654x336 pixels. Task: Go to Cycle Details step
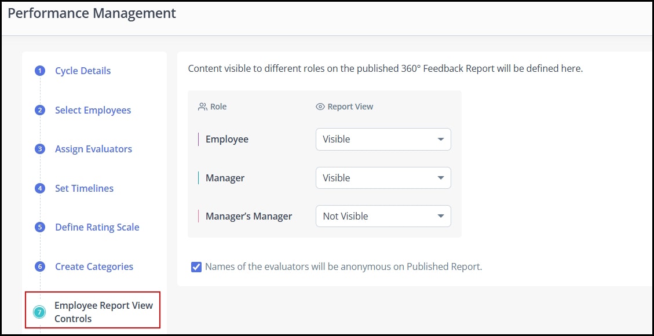coord(83,71)
